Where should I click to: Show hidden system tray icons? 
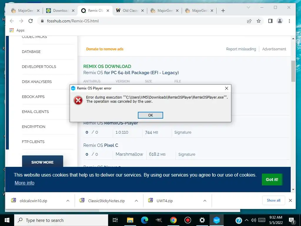(247, 220)
